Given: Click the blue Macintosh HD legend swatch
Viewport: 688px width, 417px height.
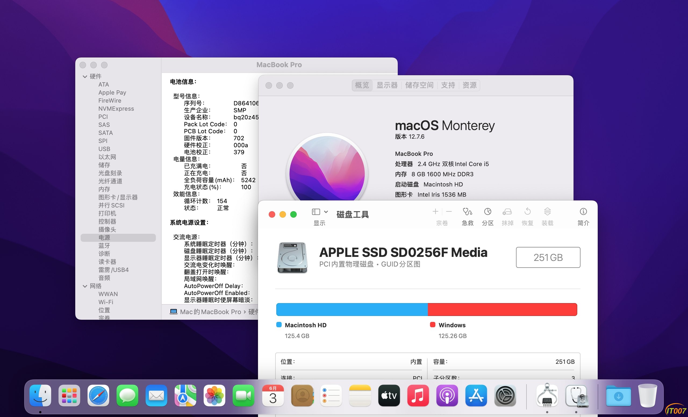Looking at the screenshot, I should (x=279, y=325).
